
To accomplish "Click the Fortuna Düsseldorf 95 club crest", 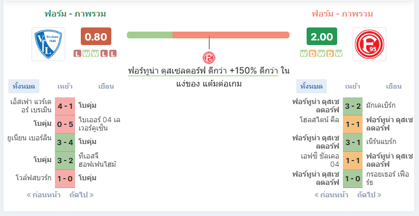I will click(x=369, y=44).
